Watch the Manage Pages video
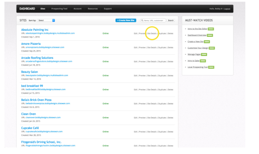The width and height of the screenshot is (259, 154). point(194,54)
